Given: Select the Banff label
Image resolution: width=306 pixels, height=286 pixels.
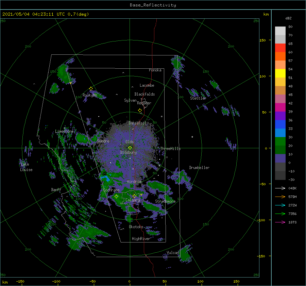Looking at the screenshot, I should pos(56,189).
